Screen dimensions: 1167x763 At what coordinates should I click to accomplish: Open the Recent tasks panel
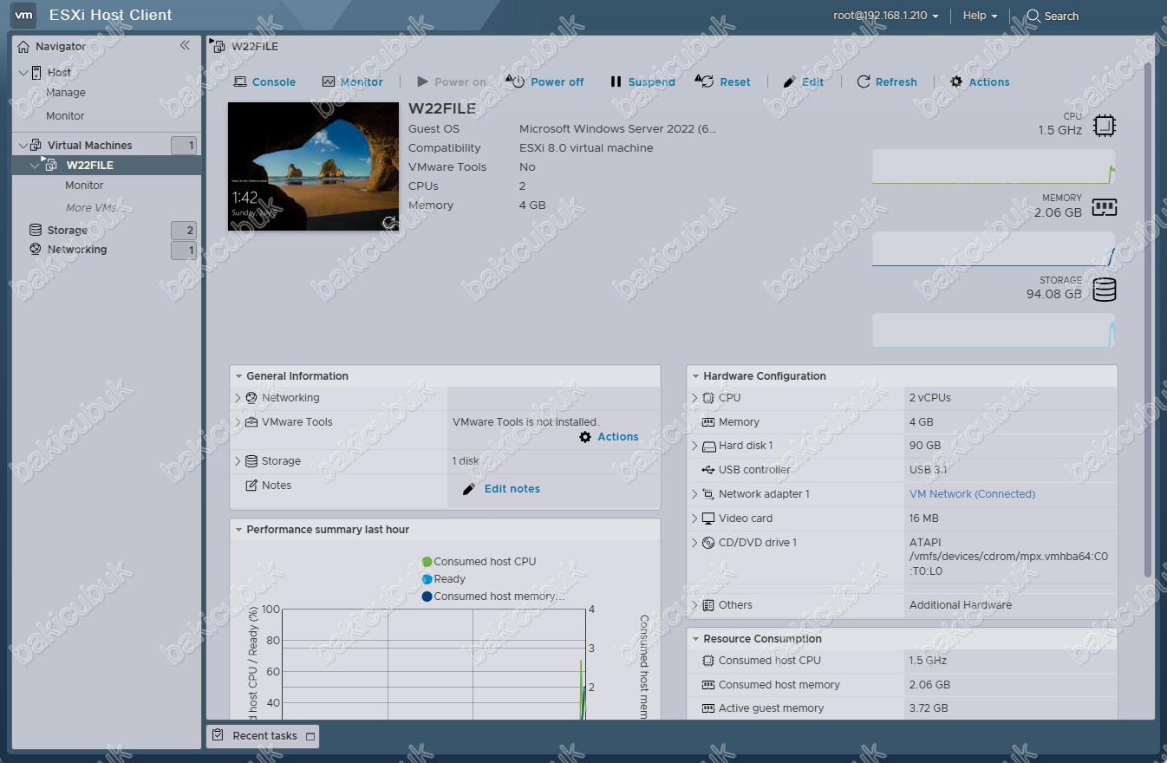point(263,736)
